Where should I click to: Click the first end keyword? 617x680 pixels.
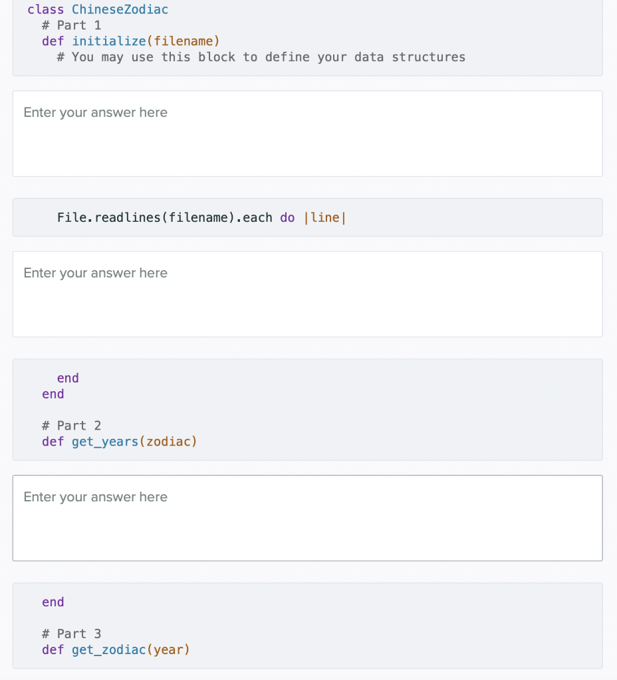tap(68, 378)
